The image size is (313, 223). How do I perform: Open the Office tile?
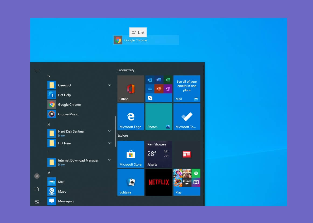pyautogui.click(x=131, y=89)
